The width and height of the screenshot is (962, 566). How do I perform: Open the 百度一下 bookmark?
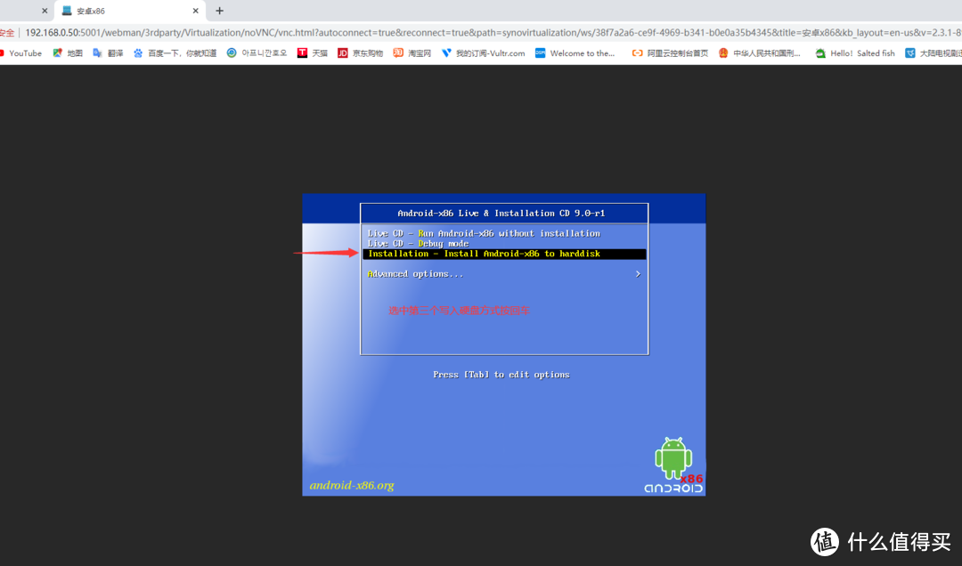(175, 53)
